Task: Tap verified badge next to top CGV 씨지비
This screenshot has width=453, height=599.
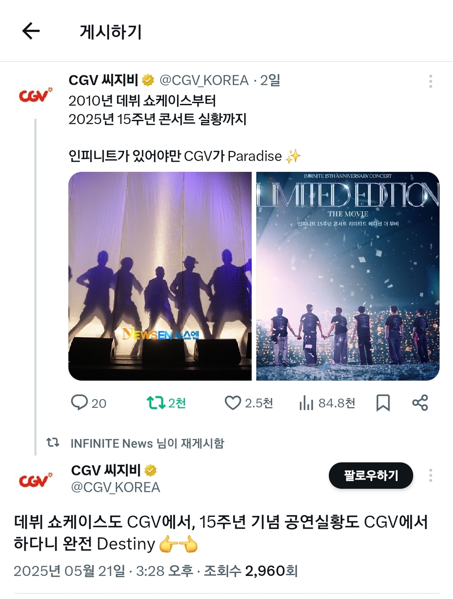Action: [x=148, y=80]
